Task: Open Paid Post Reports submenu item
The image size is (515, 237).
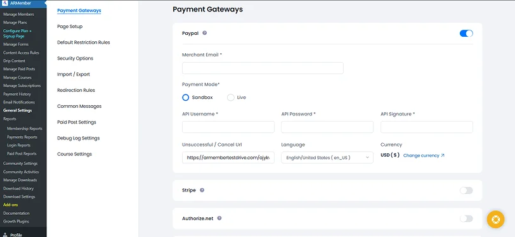Action: point(22,153)
